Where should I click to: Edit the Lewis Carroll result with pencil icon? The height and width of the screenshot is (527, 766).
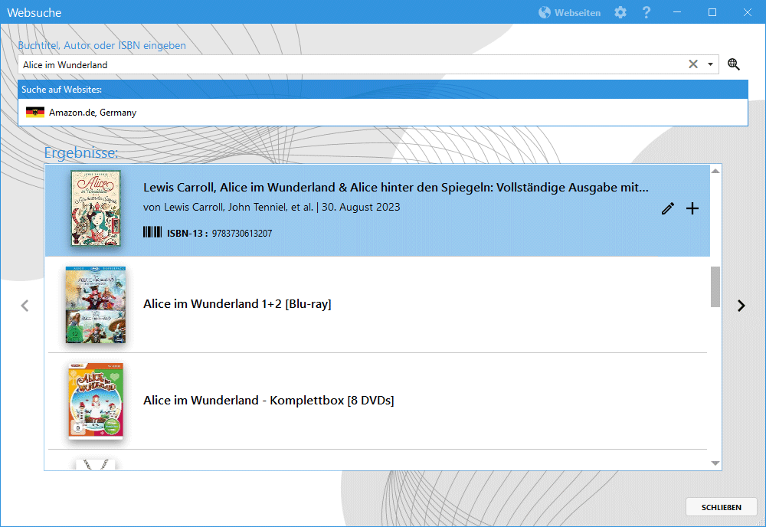tap(668, 208)
